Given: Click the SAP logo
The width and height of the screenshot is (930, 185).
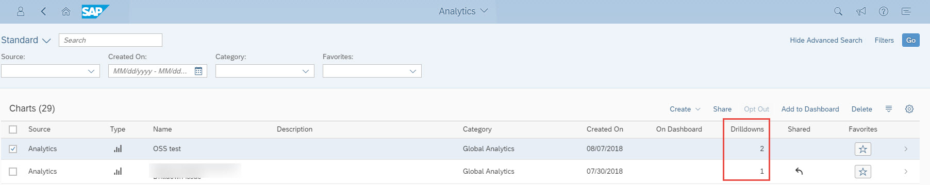Looking at the screenshot, I should pos(95,11).
